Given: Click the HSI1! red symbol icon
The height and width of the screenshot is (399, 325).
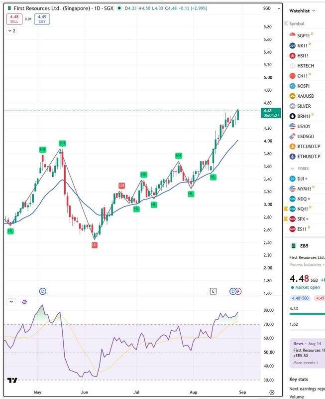Looking at the screenshot, I should pos(293,56).
